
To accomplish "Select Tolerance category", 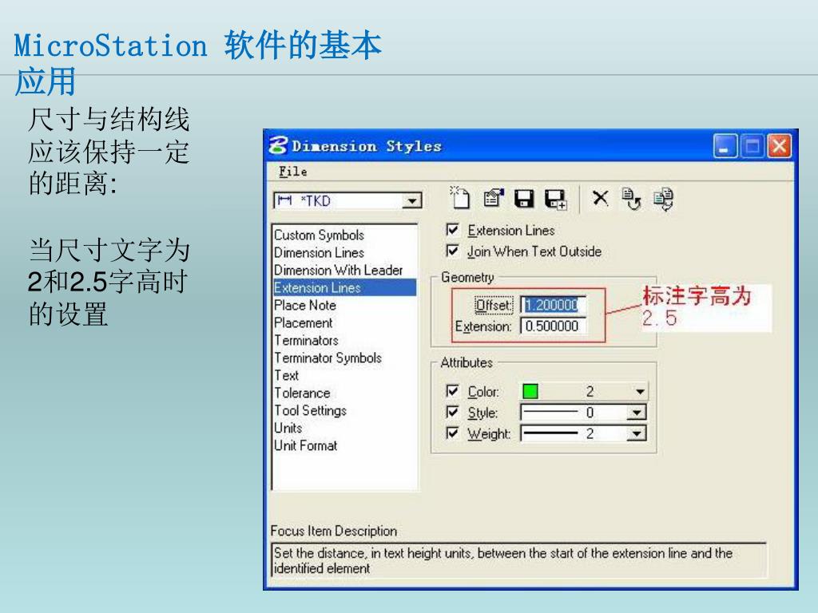I will (x=345, y=393).
